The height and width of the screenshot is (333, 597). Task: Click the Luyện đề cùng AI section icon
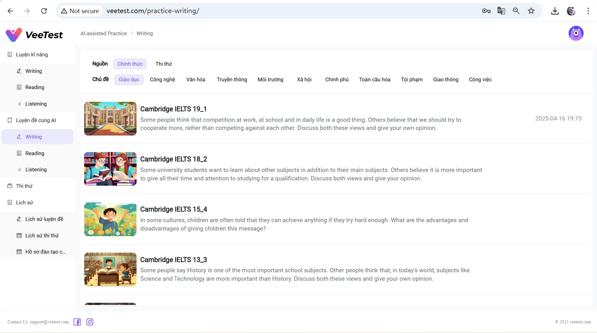click(10, 120)
